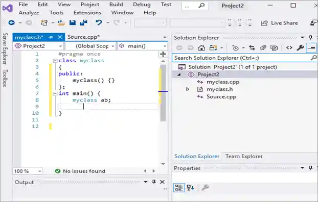The image size is (318, 202).
Task: Click the Visual Studio logo icon
Action: pyautogui.click(x=8, y=8)
